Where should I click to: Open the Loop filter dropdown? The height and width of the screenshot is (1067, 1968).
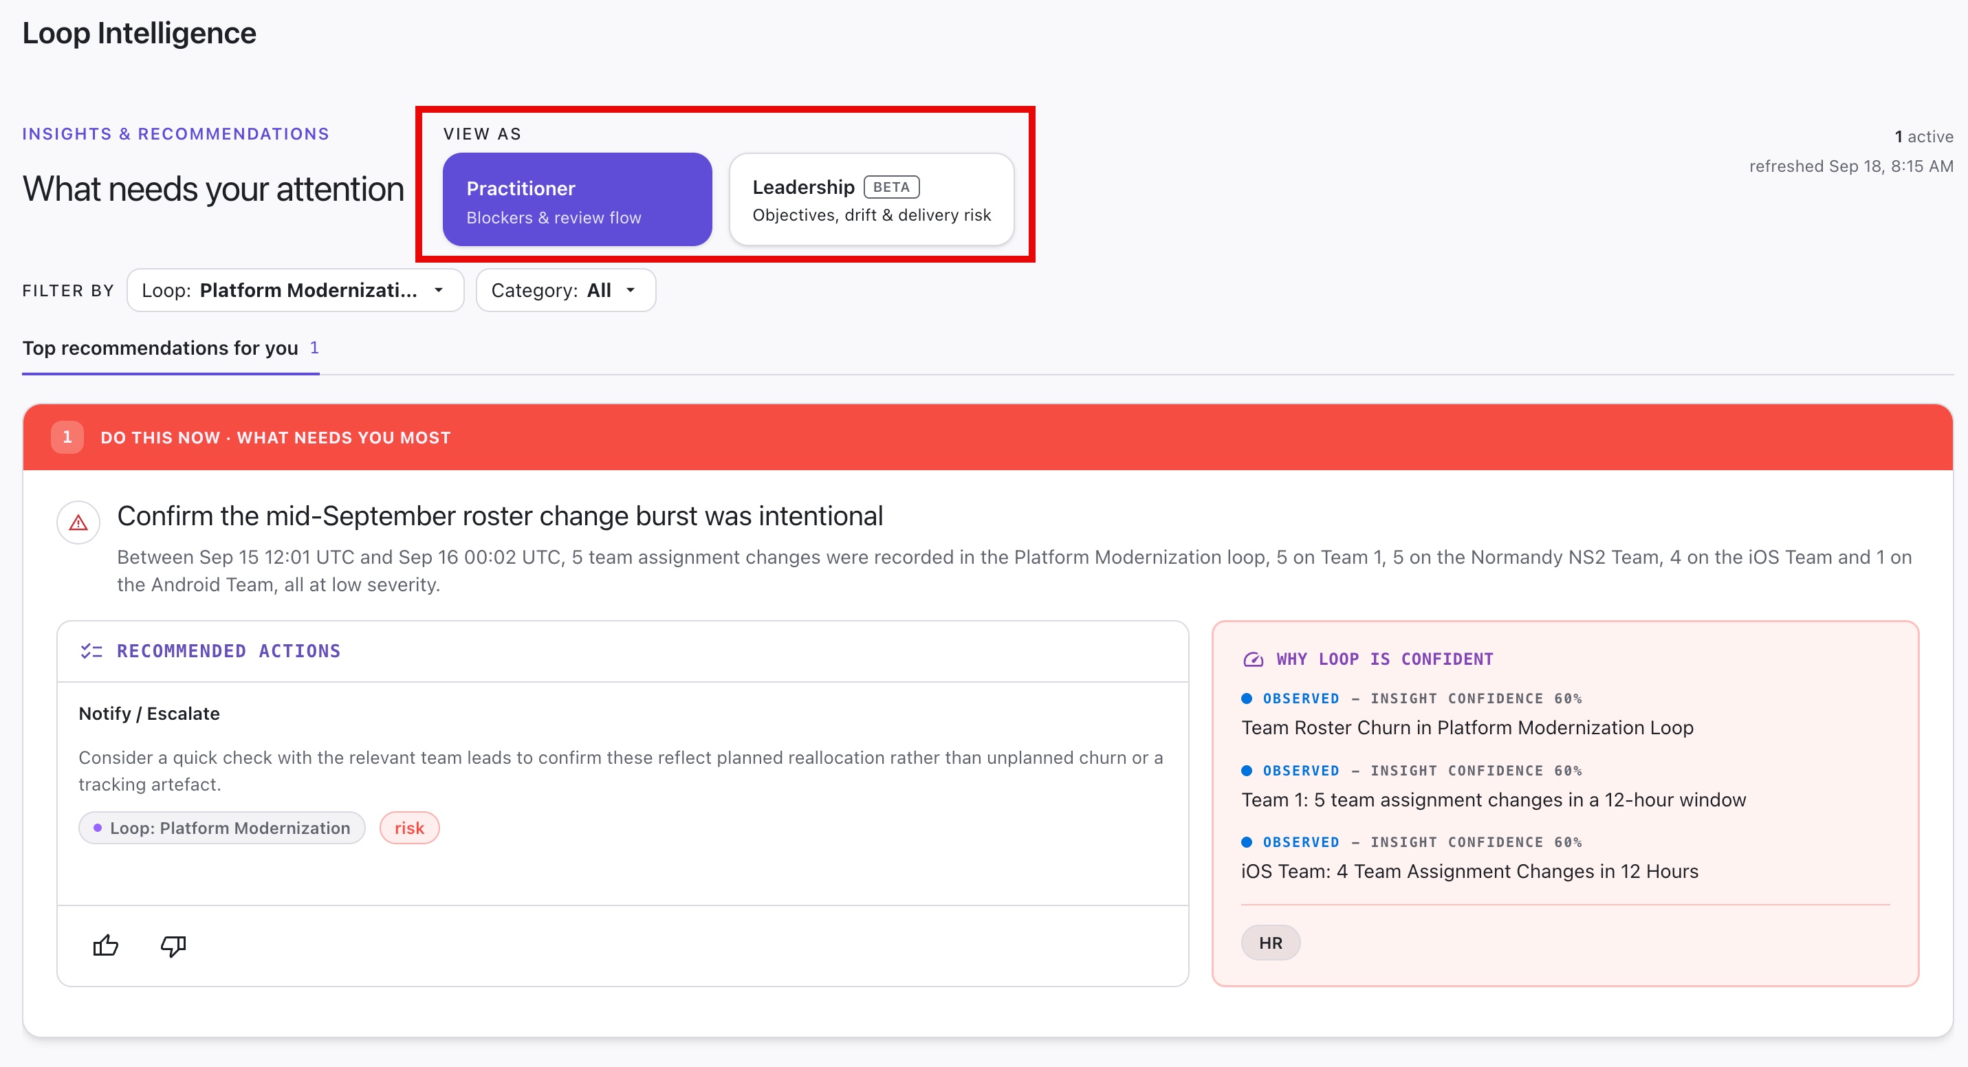coord(295,290)
